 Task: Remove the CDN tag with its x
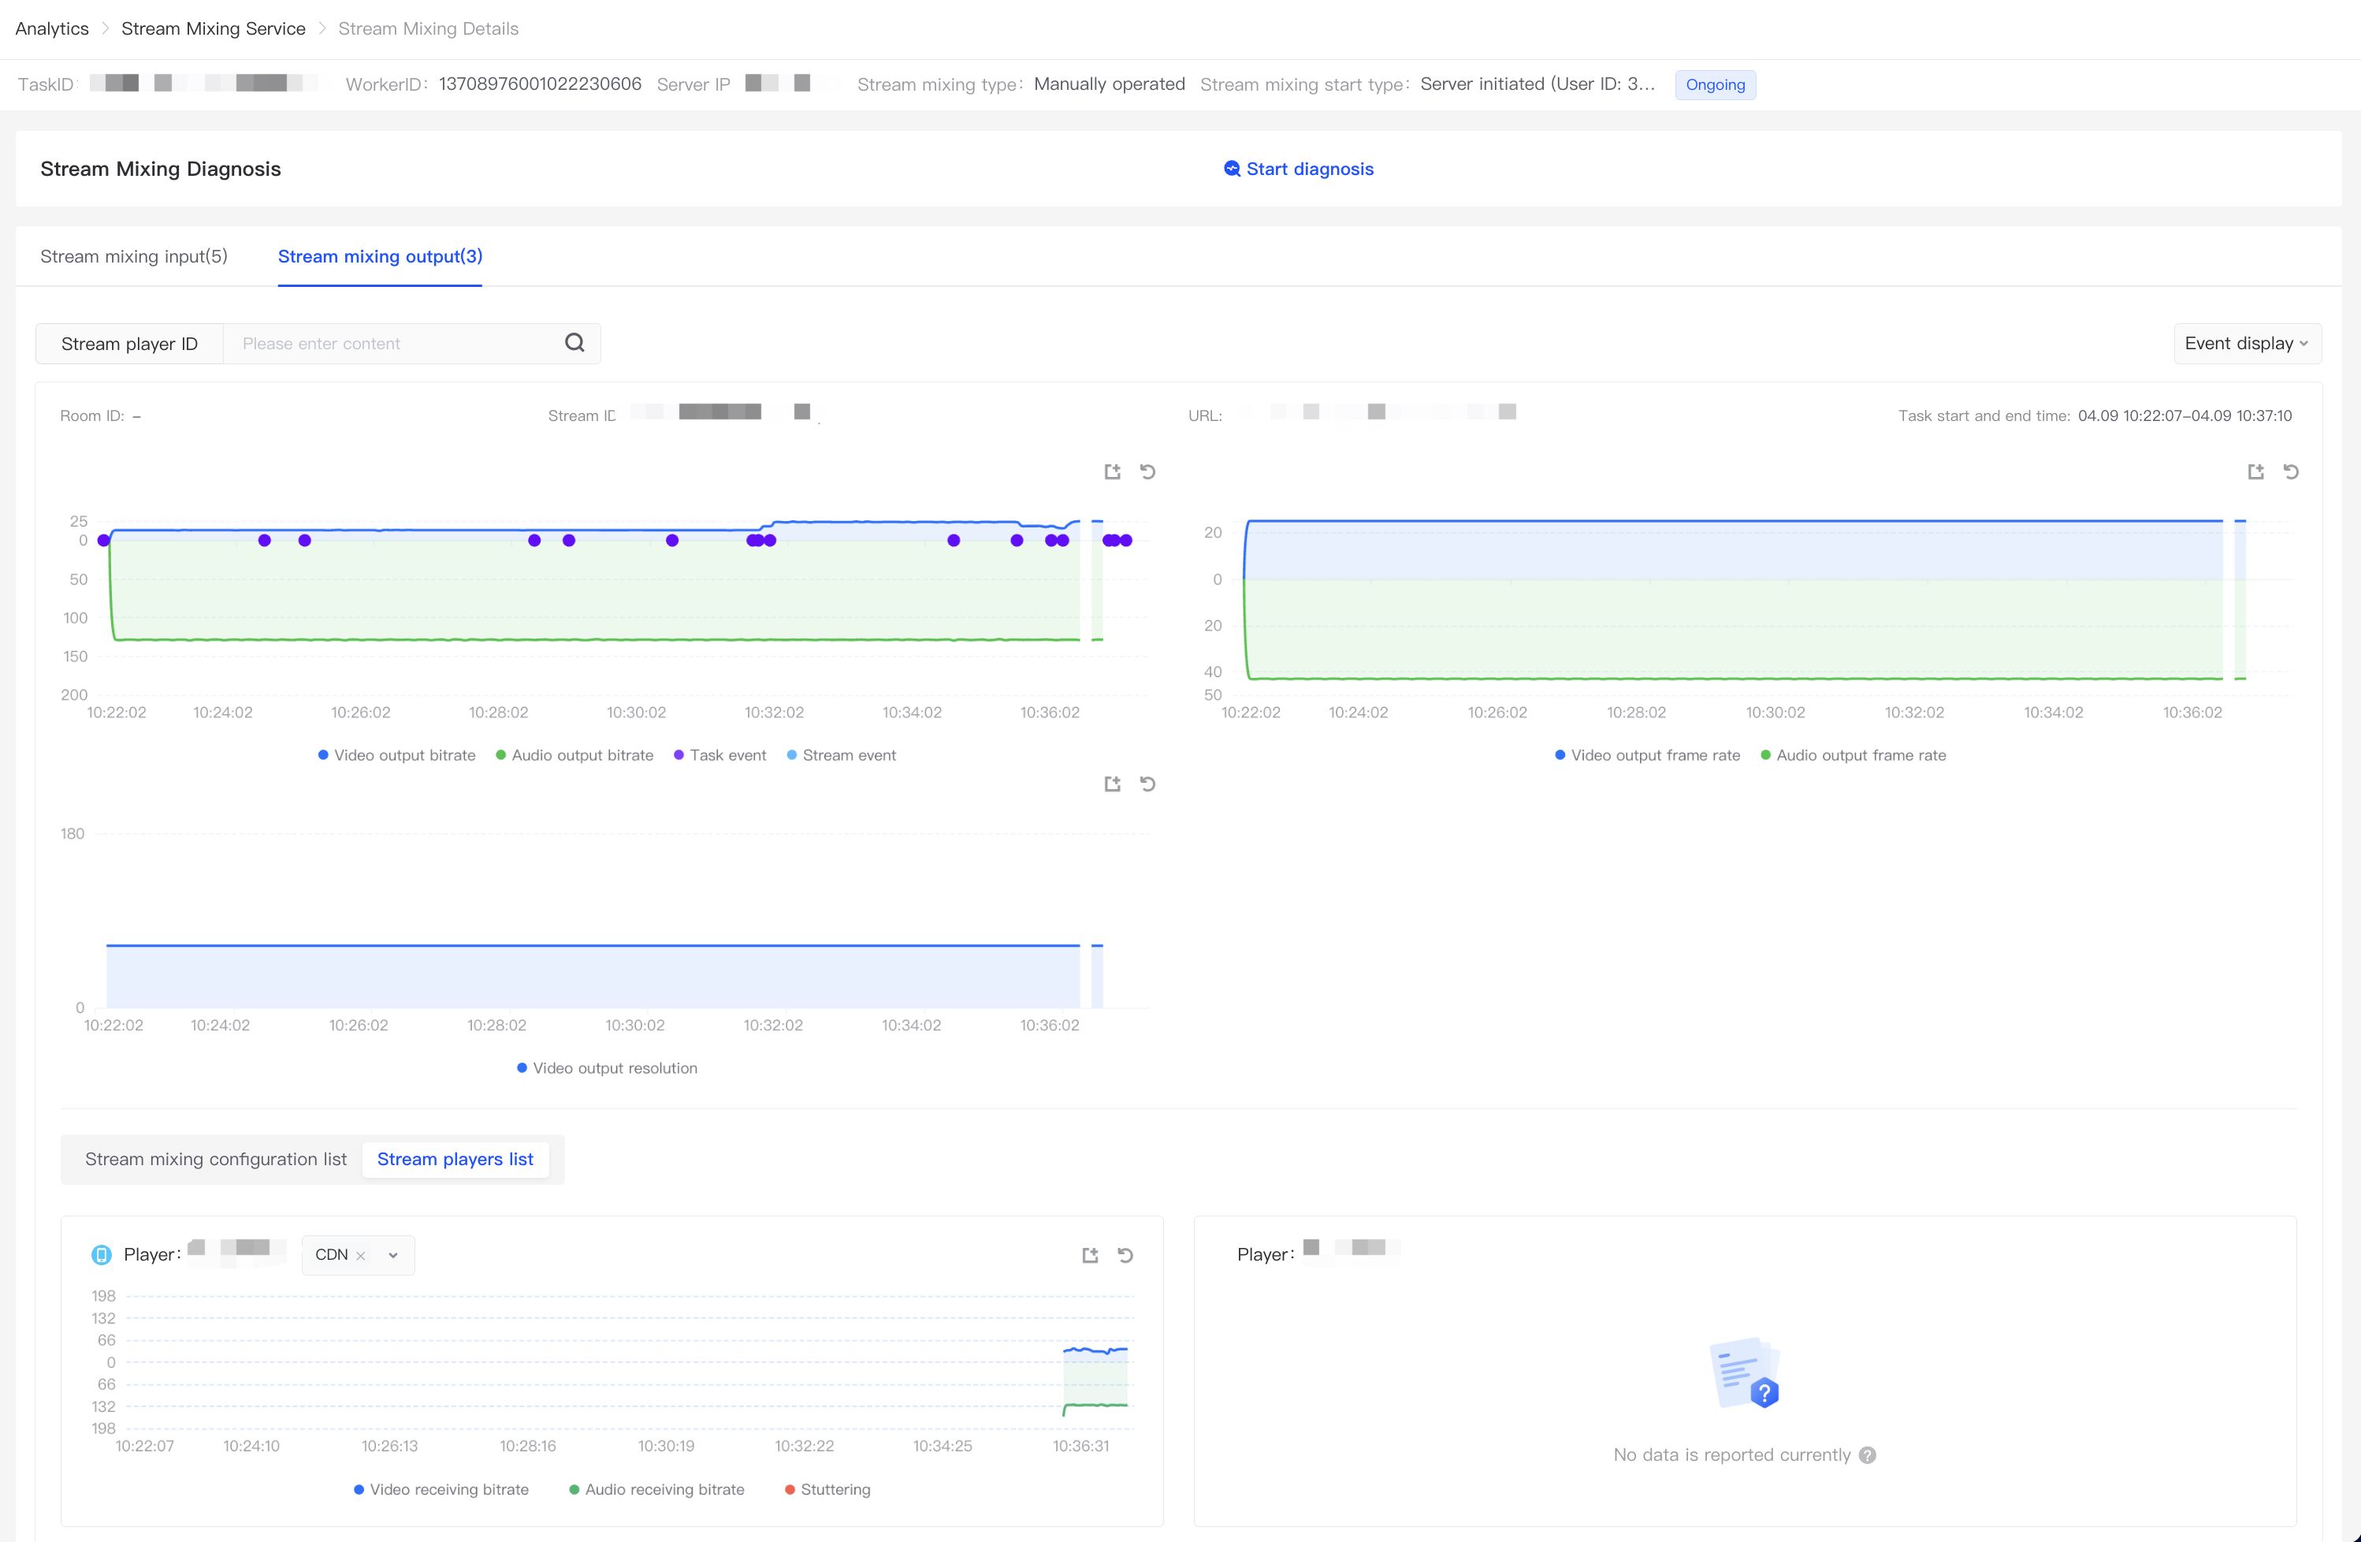(361, 1255)
